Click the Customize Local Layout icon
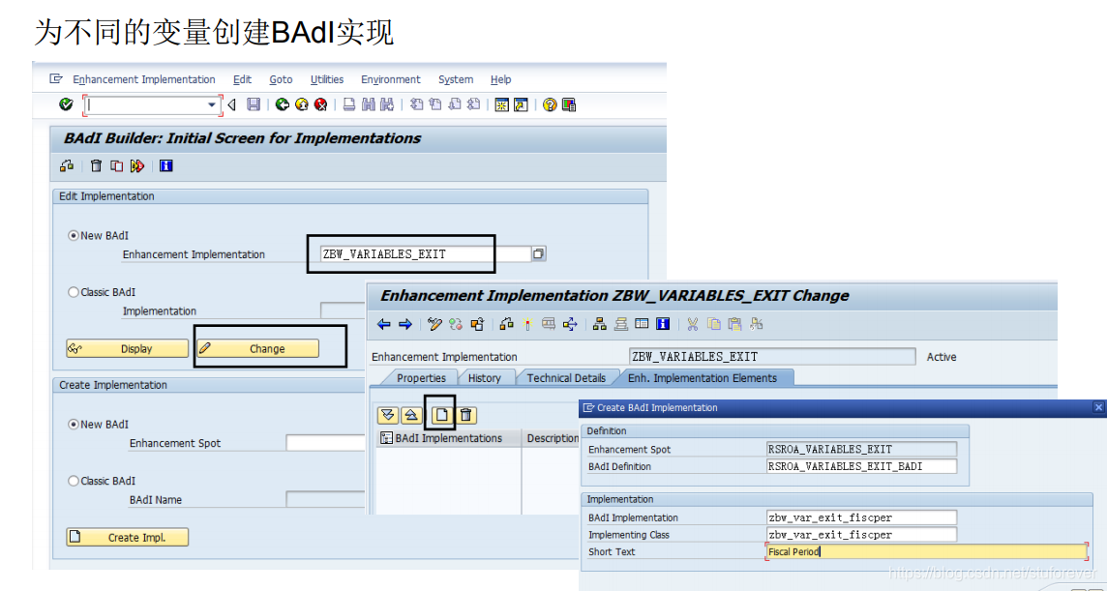The height and width of the screenshot is (591, 1107). (x=569, y=104)
